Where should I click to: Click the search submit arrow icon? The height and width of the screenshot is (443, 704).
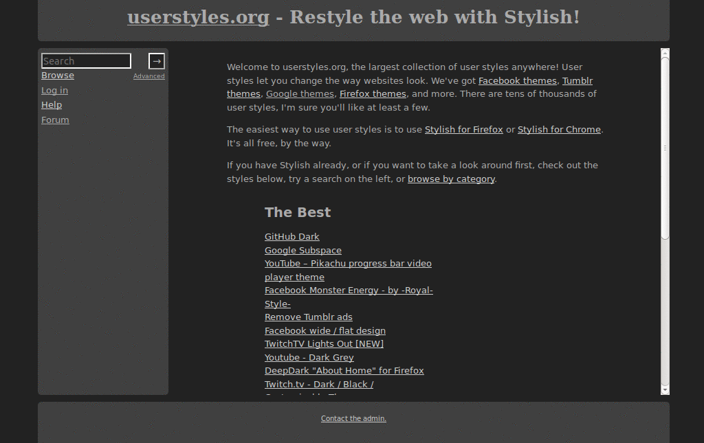pyautogui.click(x=156, y=60)
